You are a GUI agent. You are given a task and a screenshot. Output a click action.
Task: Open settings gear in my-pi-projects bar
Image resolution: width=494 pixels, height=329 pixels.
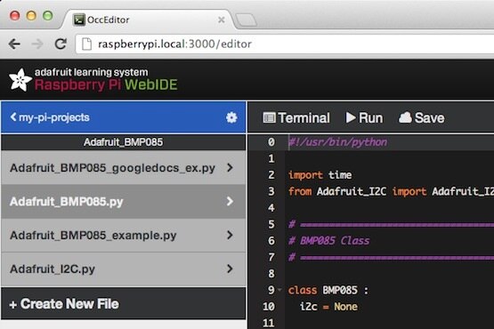pos(231,117)
